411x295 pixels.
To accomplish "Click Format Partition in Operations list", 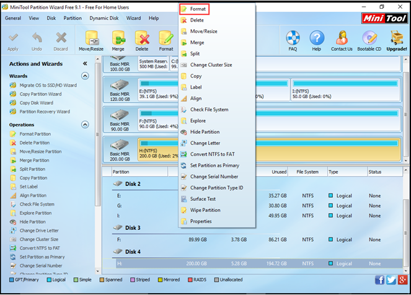I will (x=30, y=134).
